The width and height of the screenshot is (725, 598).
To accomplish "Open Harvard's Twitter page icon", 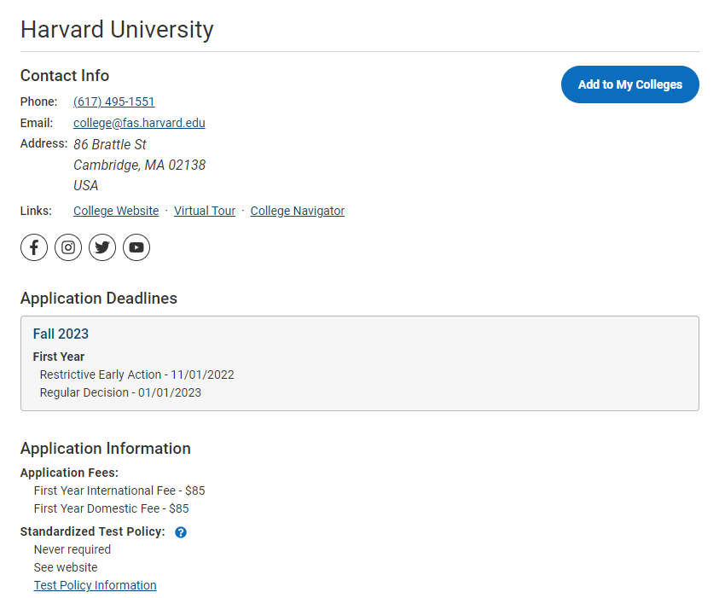I will (x=102, y=247).
